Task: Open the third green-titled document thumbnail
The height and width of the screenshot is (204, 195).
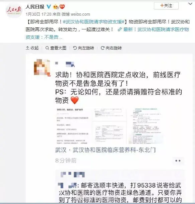Action: coord(146,126)
